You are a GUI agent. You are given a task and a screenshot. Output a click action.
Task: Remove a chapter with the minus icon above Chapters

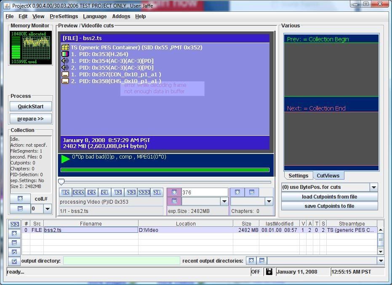(252, 192)
